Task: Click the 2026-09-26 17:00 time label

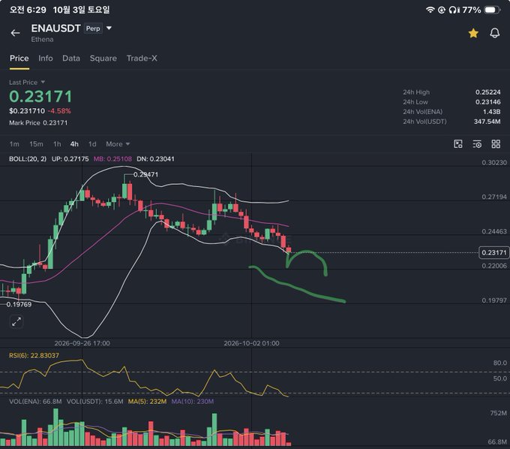Action: click(82, 343)
